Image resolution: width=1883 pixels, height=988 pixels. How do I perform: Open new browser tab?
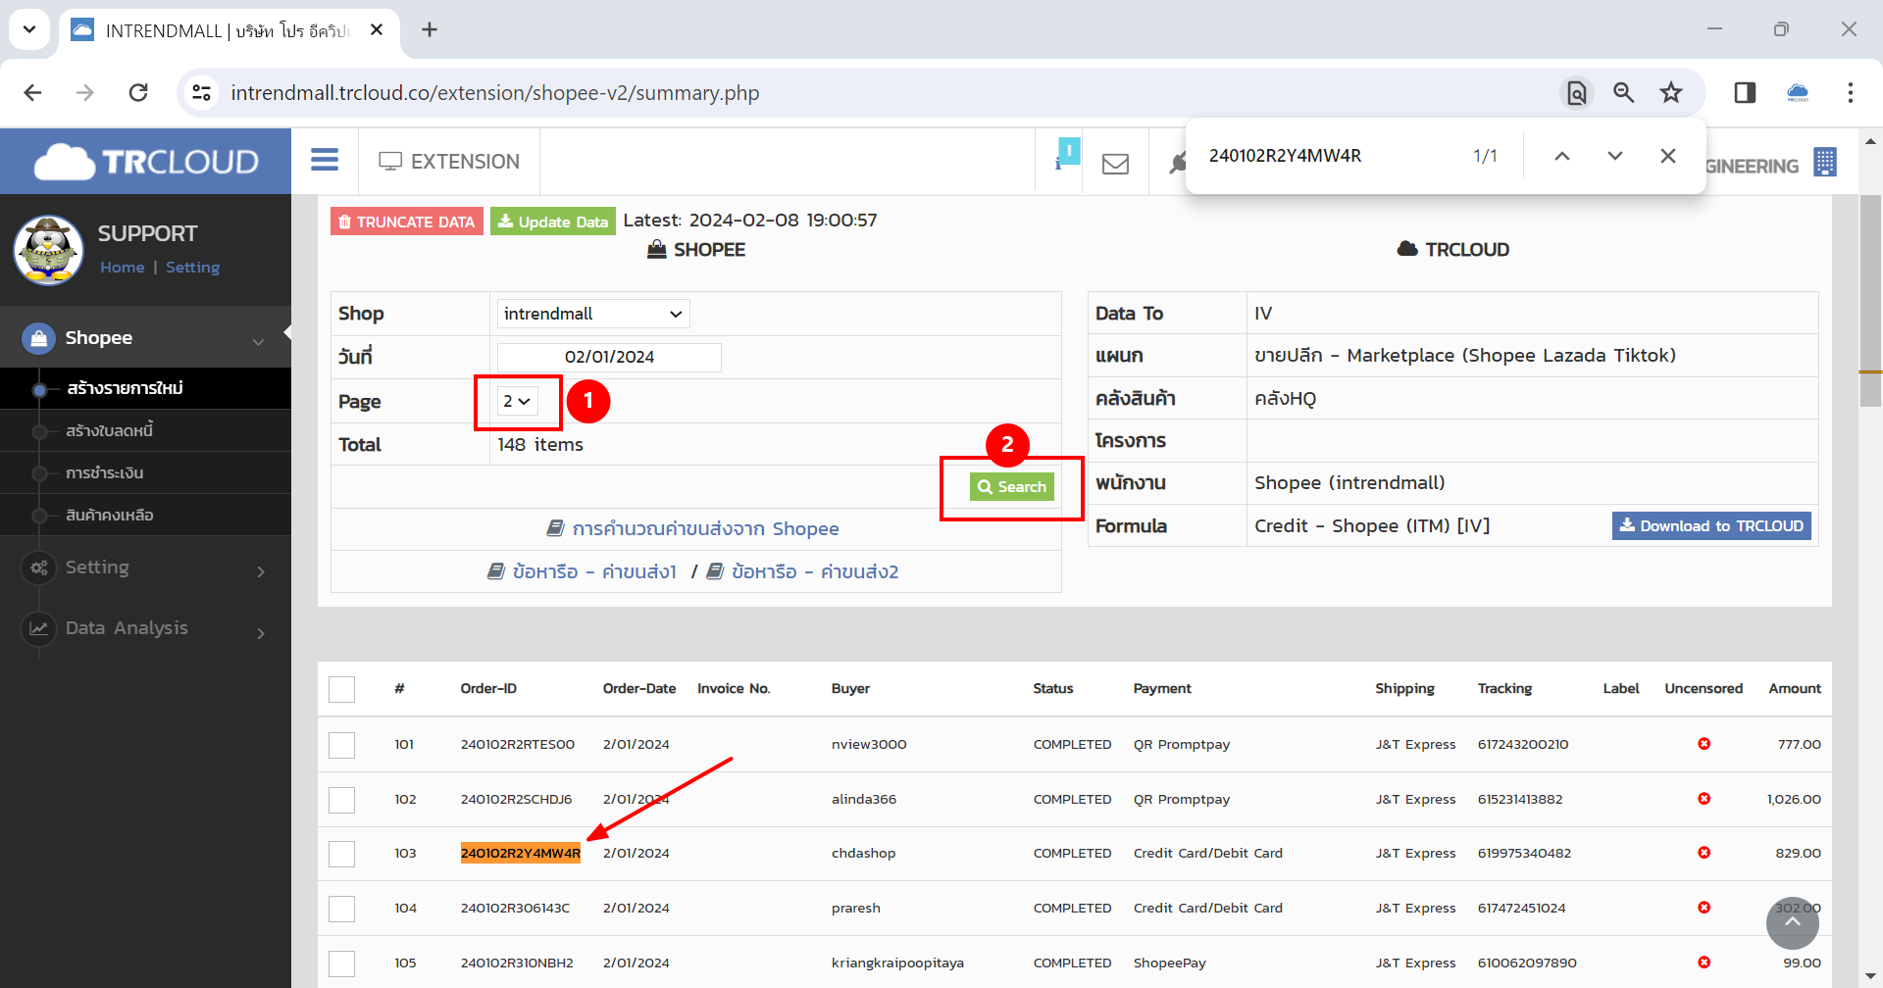coord(430,29)
